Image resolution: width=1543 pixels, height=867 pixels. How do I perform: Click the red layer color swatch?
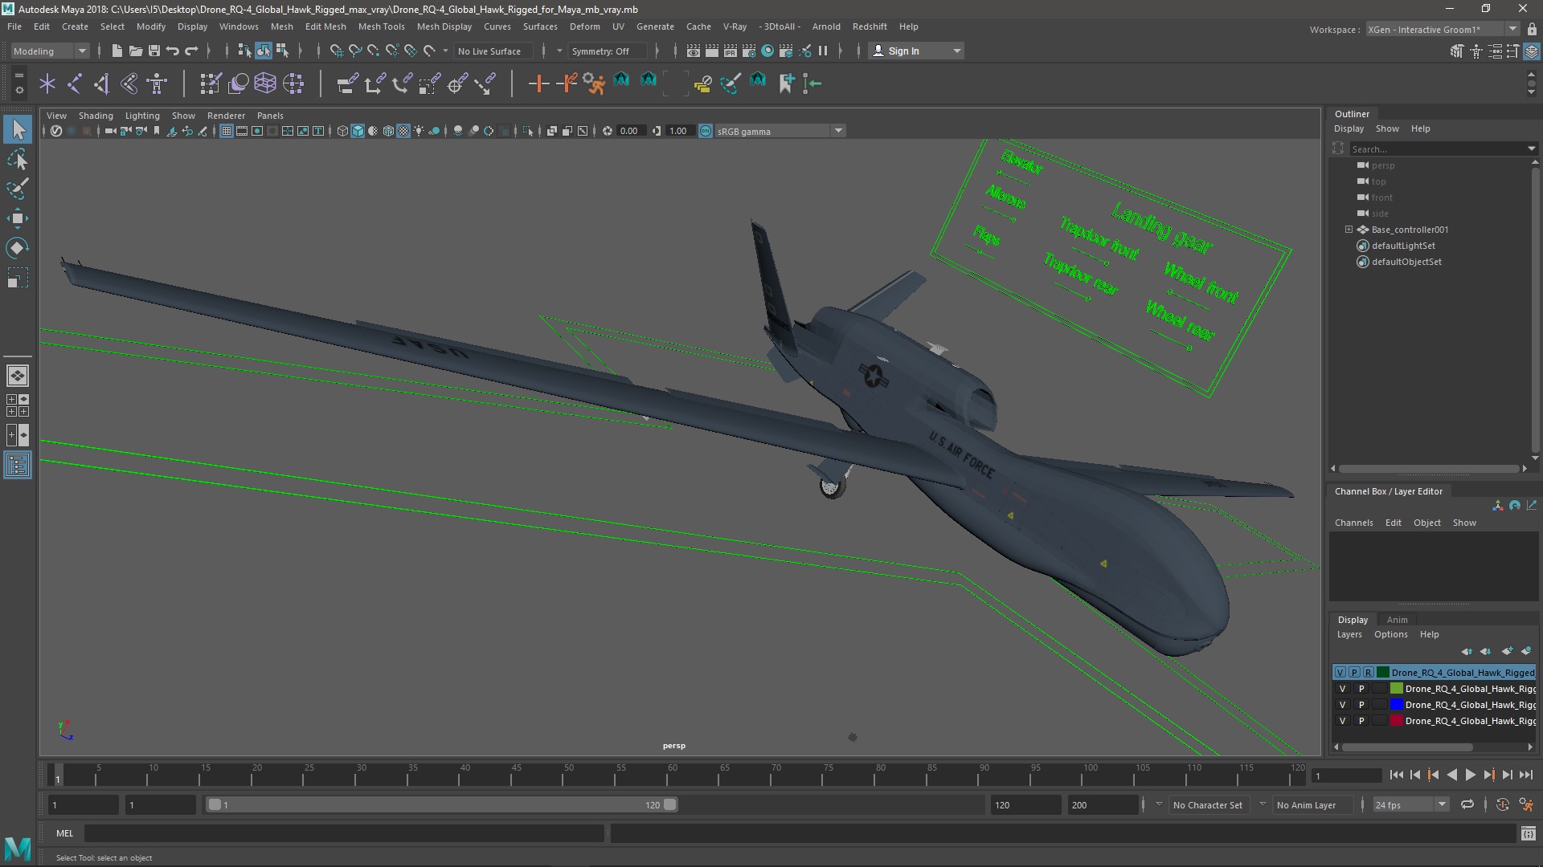point(1397,721)
